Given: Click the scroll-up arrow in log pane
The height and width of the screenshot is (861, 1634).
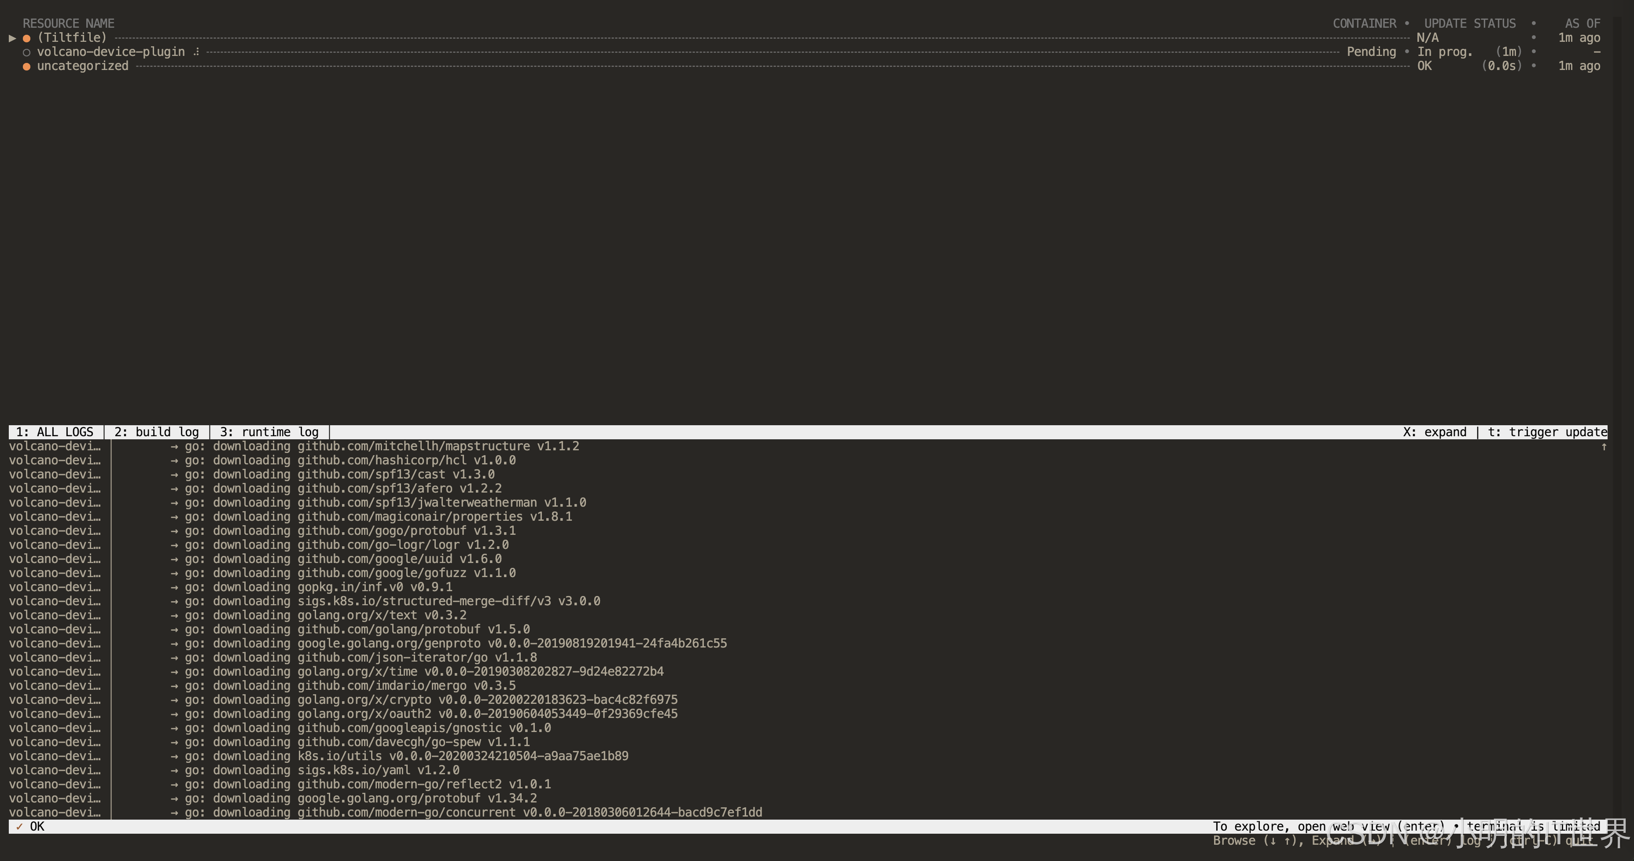Looking at the screenshot, I should click(1604, 447).
